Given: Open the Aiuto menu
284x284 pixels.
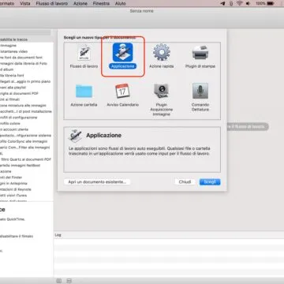Looking at the screenshot, I should click(121, 3).
